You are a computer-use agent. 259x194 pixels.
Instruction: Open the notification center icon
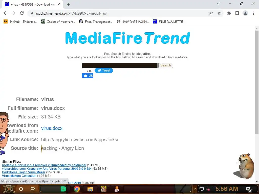coord(249,189)
